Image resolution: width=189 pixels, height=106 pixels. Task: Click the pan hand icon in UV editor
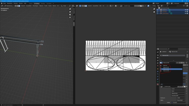(x=154, y=12)
